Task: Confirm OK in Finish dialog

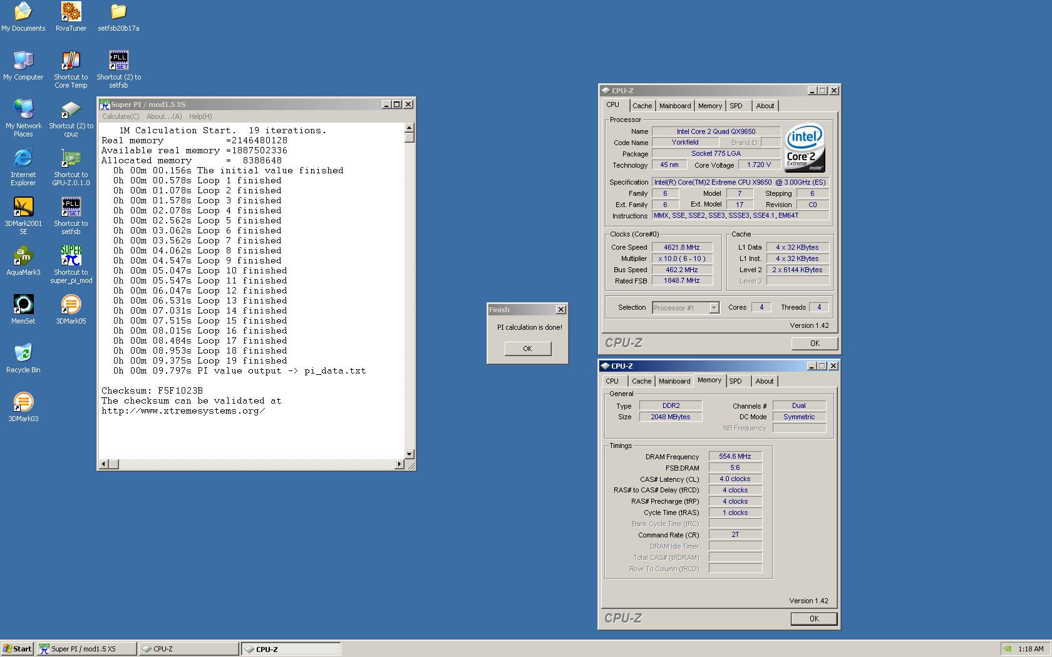Action: pos(528,349)
